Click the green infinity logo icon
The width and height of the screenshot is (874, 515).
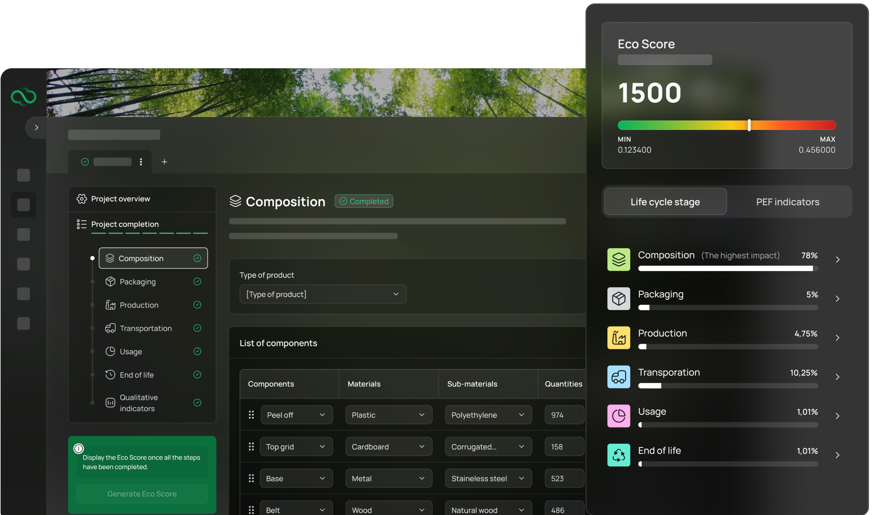tap(23, 96)
